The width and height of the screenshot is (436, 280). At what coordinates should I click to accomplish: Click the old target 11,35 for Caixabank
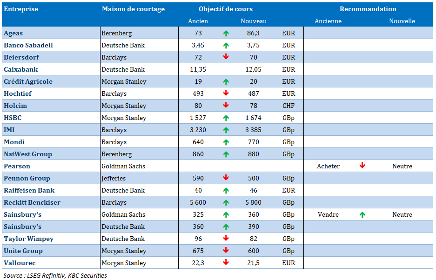(198, 69)
